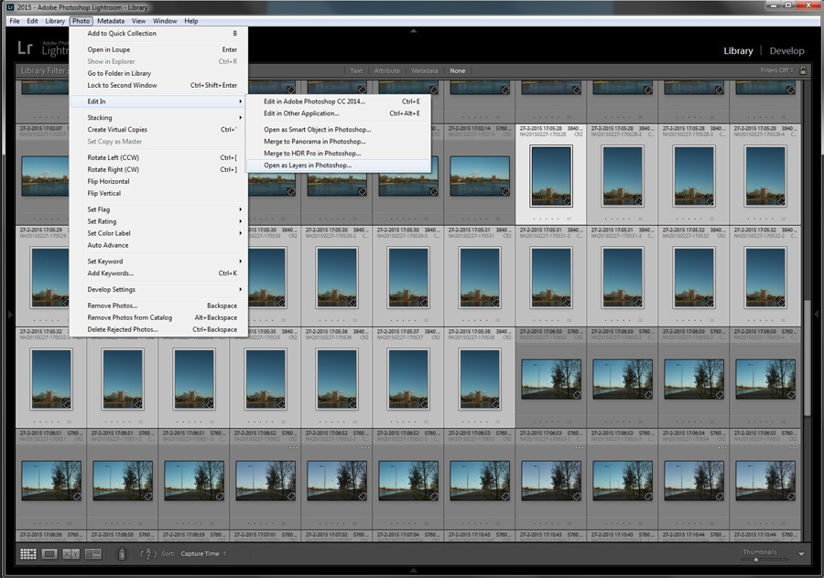The image size is (824, 578).
Task: Select the highlighted 17:05:28 portrait thumbnail
Action: tap(551, 177)
